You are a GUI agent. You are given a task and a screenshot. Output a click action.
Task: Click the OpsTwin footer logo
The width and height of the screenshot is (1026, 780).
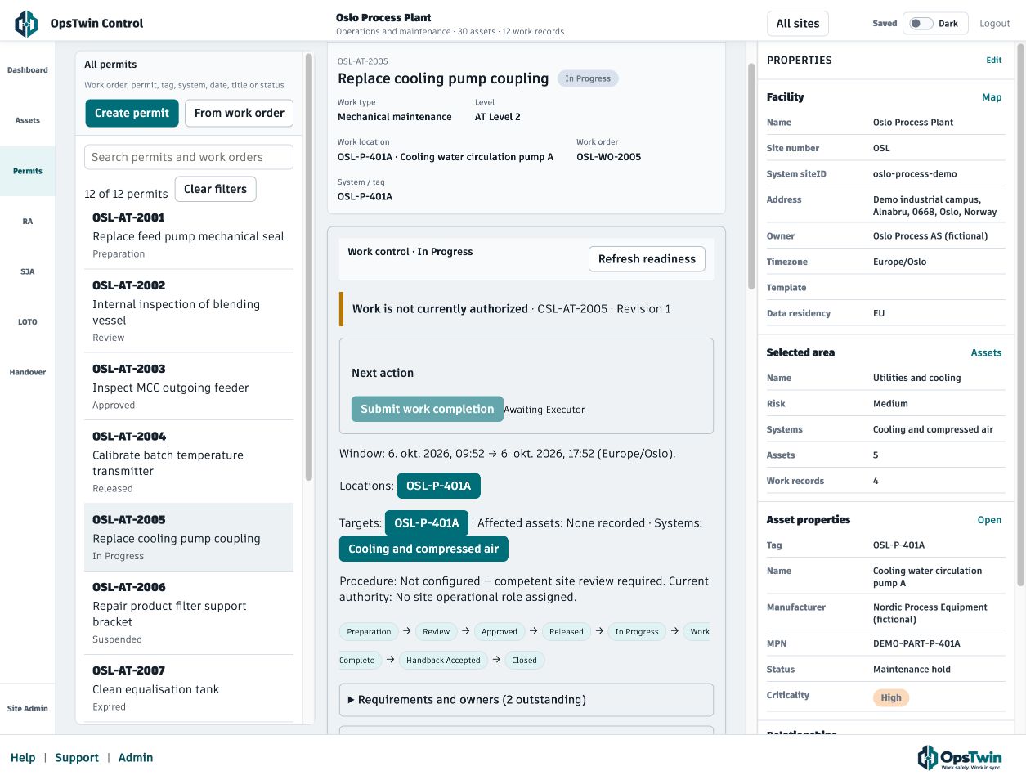(960, 758)
